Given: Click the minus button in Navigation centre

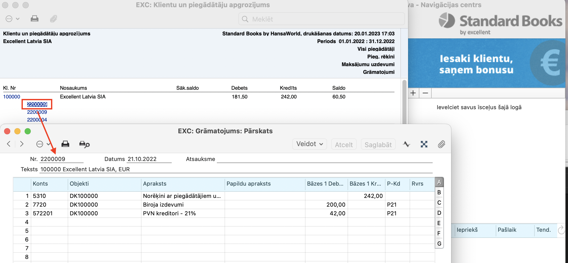Looking at the screenshot, I should [425, 93].
